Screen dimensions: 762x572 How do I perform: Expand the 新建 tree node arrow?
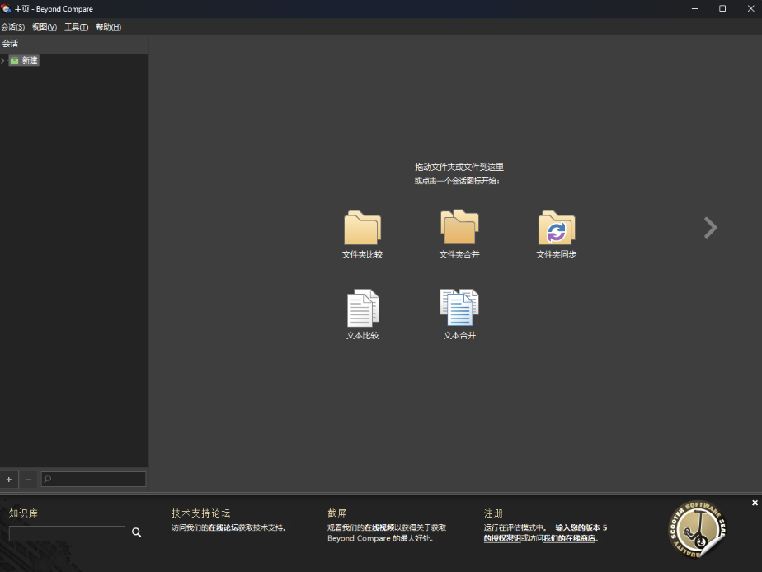pos(3,60)
